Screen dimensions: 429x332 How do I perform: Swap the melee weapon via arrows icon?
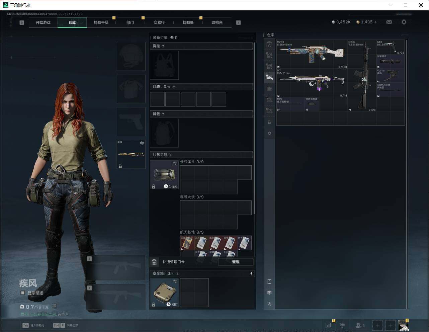(142, 143)
